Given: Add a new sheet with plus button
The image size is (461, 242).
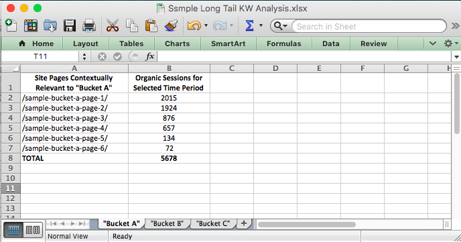Looking at the screenshot, I should tap(244, 223).
